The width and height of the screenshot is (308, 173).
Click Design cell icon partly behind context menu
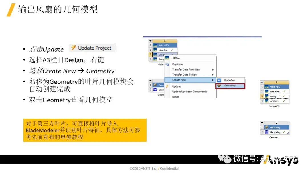155,54
